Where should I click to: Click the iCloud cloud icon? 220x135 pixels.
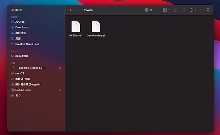[12, 56]
